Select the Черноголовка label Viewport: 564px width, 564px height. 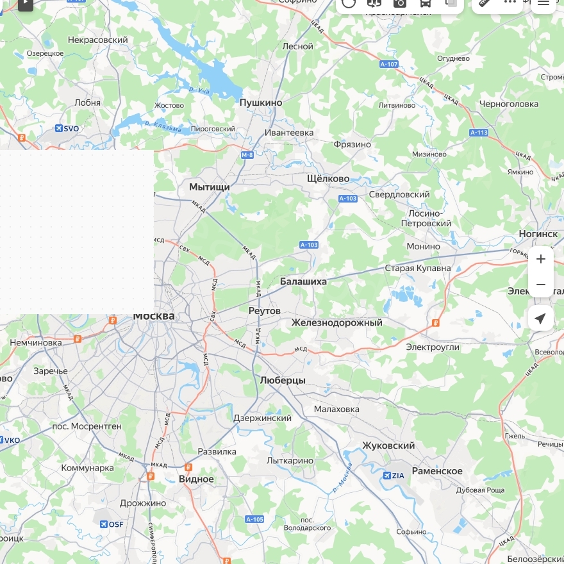click(x=509, y=104)
